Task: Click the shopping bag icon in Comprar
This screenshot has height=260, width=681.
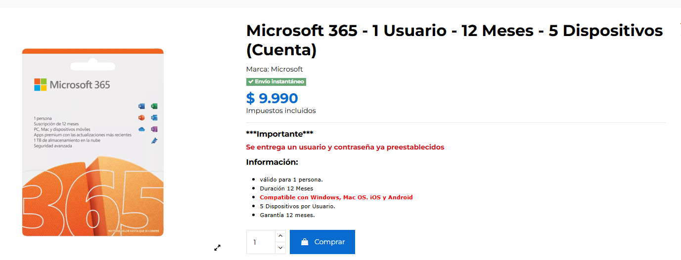Action: click(305, 242)
